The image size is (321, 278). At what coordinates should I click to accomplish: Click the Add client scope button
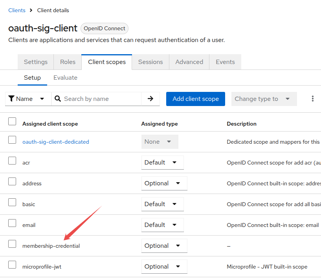[195, 99]
